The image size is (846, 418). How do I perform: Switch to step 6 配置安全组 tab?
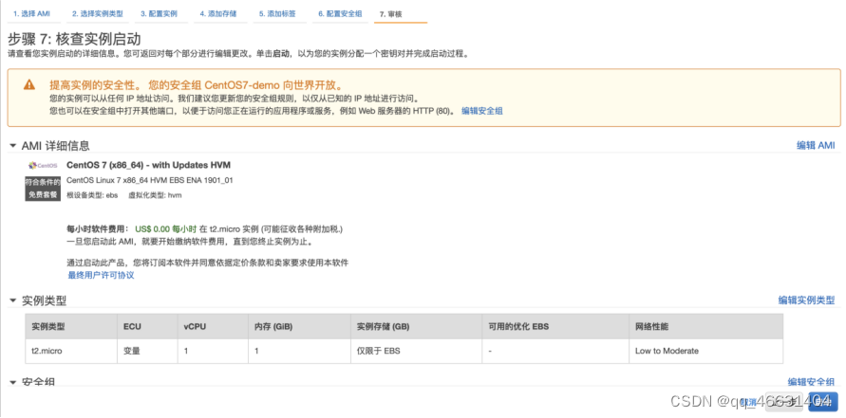[340, 14]
